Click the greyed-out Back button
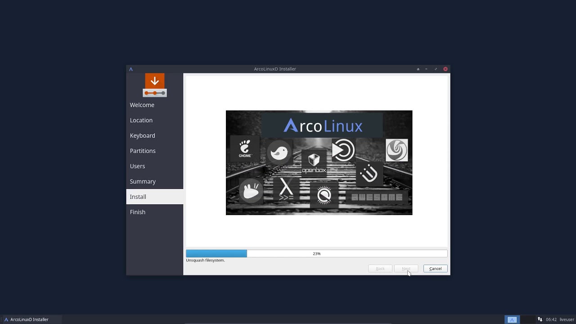Viewport: 576px width, 324px height. [380, 269]
